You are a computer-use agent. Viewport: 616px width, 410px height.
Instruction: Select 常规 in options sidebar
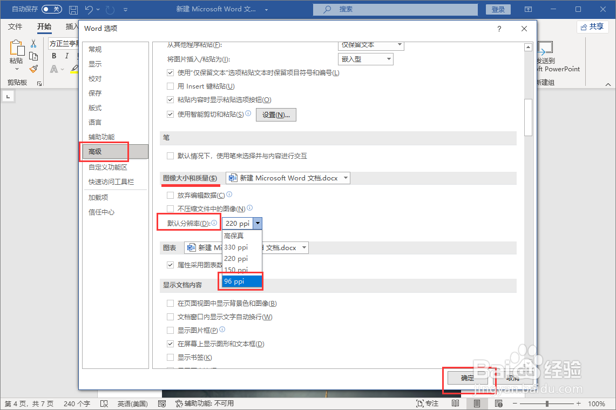coord(115,49)
